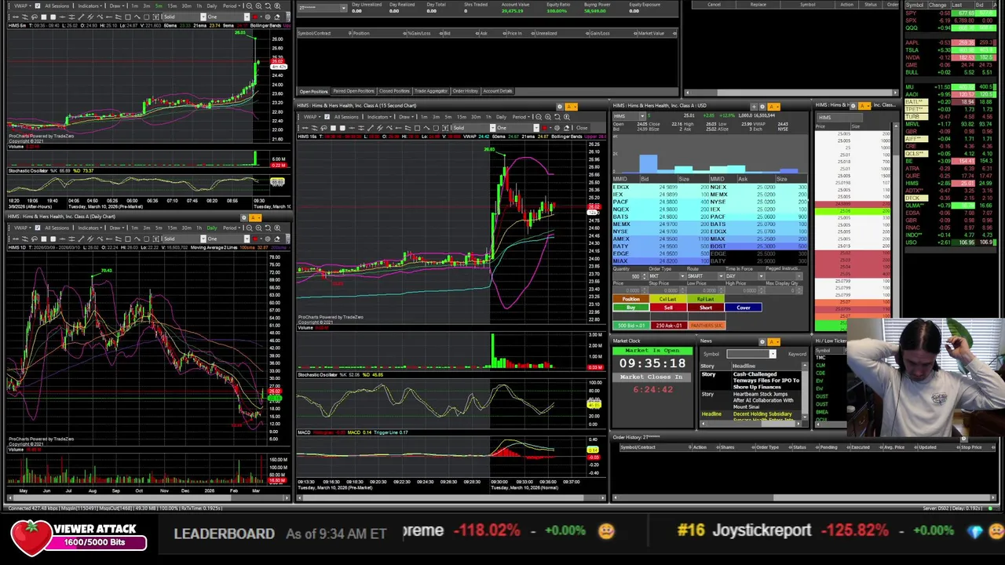The image size is (1005, 565).
Task: Open the Order Type MKT dropdown
Action: (682, 276)
